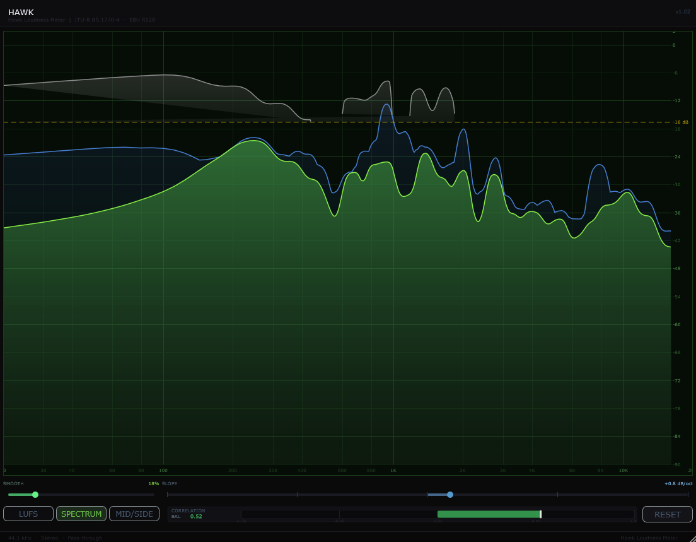Click the 100 Hz frequency axis label
Image resolution: width=696 pixels, height=542 pixels.
click(x=163, y=470)
